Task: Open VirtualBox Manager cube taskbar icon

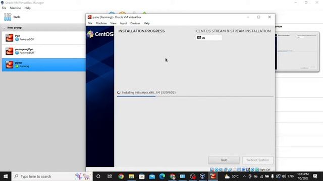Action: 202,176
